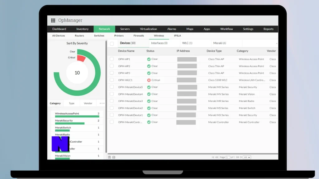This screenshot has height=179, width=319.
Task: Open the Workflow menu
Action: 227,29
